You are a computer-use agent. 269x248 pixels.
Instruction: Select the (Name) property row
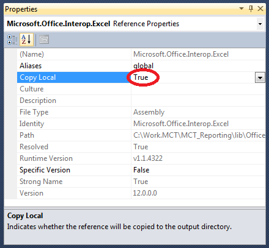point(141,54)
